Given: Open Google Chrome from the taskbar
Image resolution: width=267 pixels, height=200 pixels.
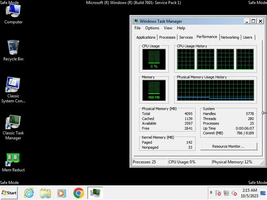Looking at the screenshot, I should [x=78, y=193].
